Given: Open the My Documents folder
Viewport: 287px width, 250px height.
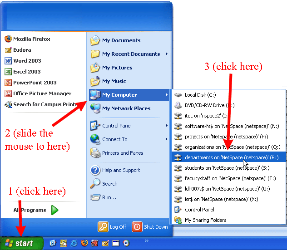Looking at the screenshot, I should click(115, 40).
